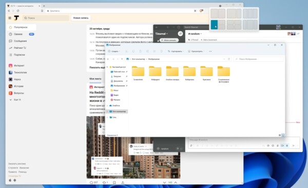This screenshot has width=308, height=188.
Task: Click Этот компьютер in the address breadcrumb
Action: (138, 59)
